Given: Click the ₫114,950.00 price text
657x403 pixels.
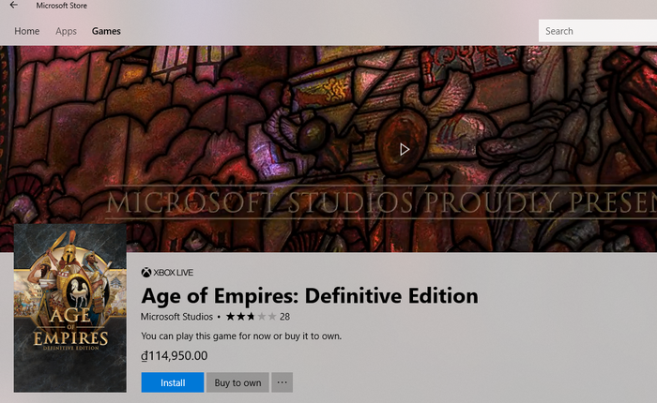Looking at the screenshot, I should click(x=174, y=356).
